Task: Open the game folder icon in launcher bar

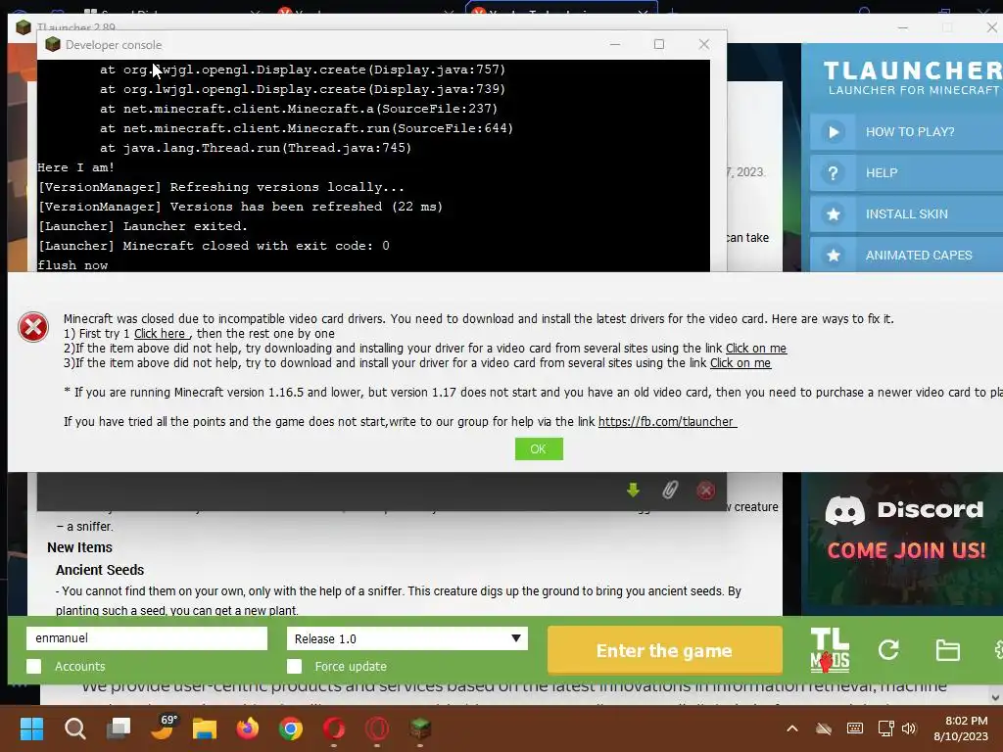Action: pos(947,650)
